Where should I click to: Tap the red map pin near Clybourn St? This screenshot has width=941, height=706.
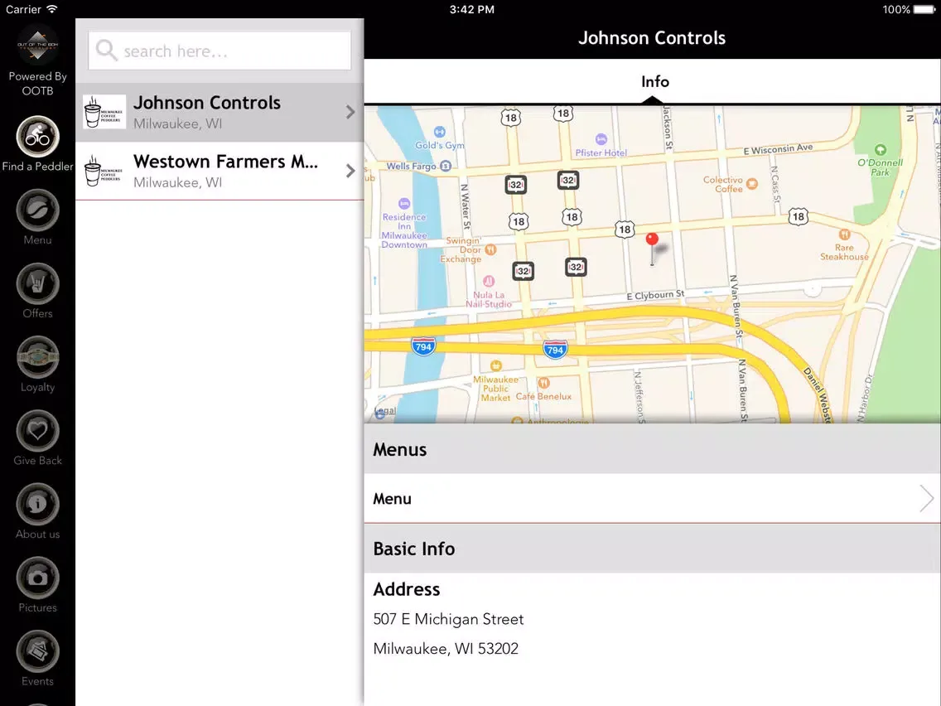point(653,240)
